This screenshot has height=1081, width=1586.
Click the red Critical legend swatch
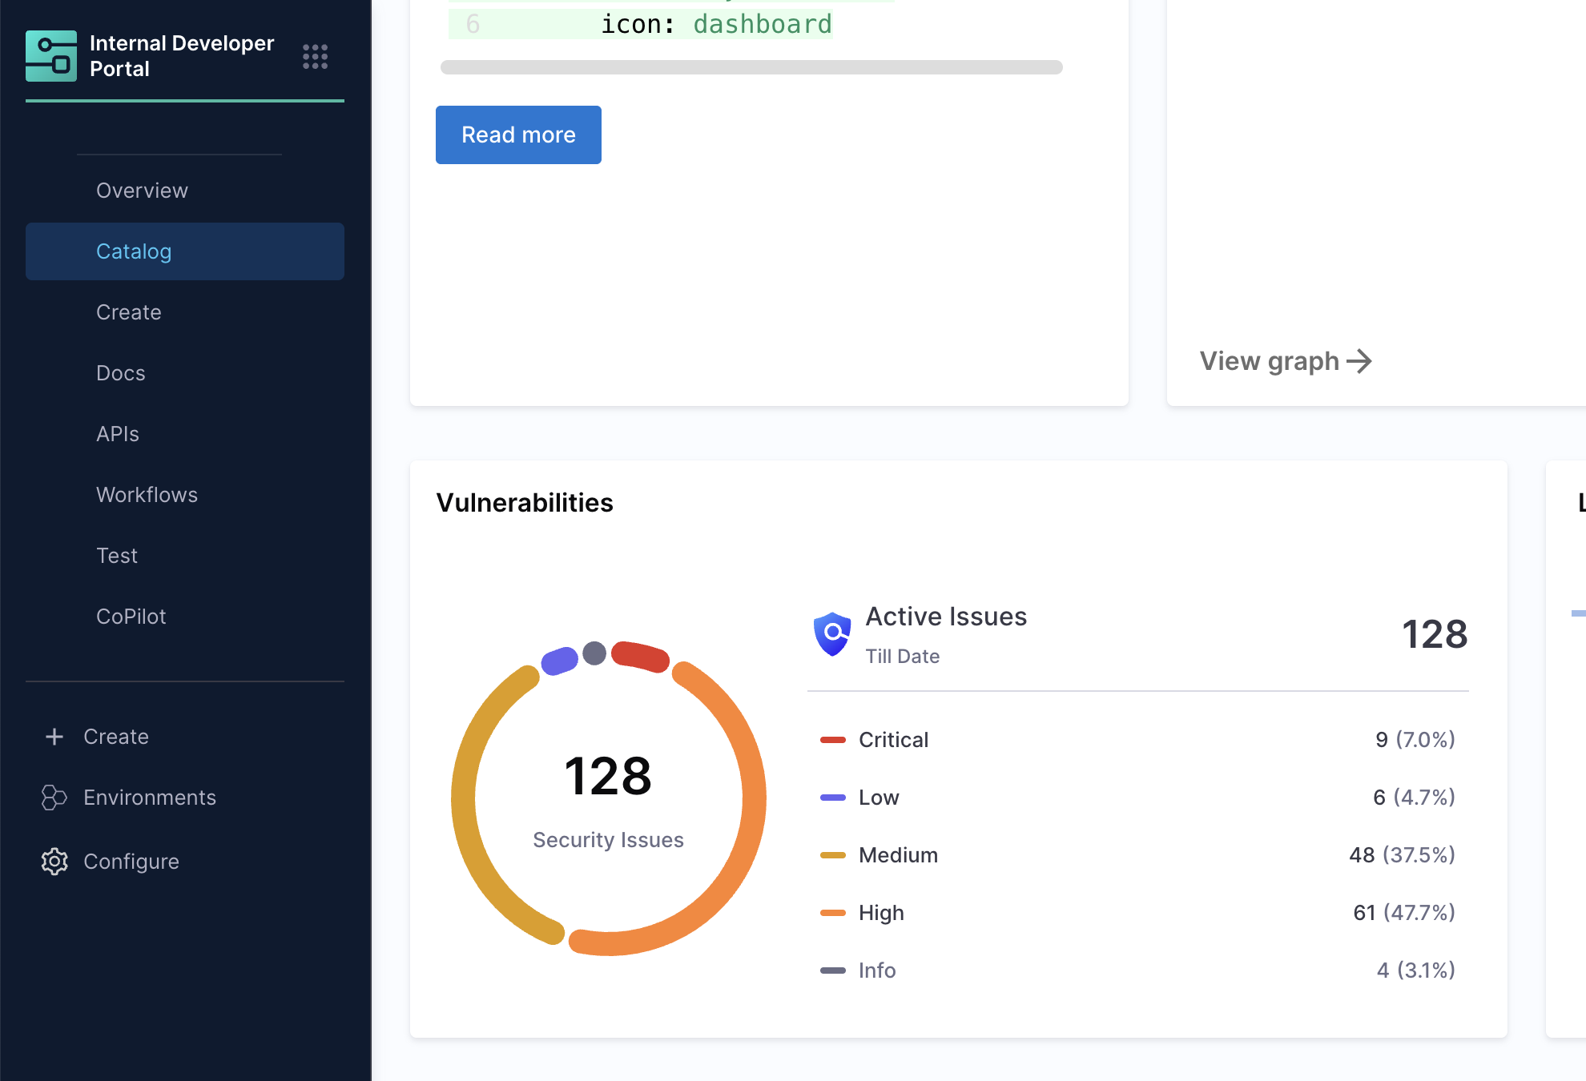833,740
